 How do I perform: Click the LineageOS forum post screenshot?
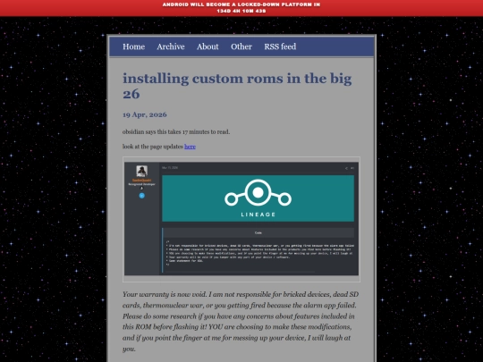241,219
